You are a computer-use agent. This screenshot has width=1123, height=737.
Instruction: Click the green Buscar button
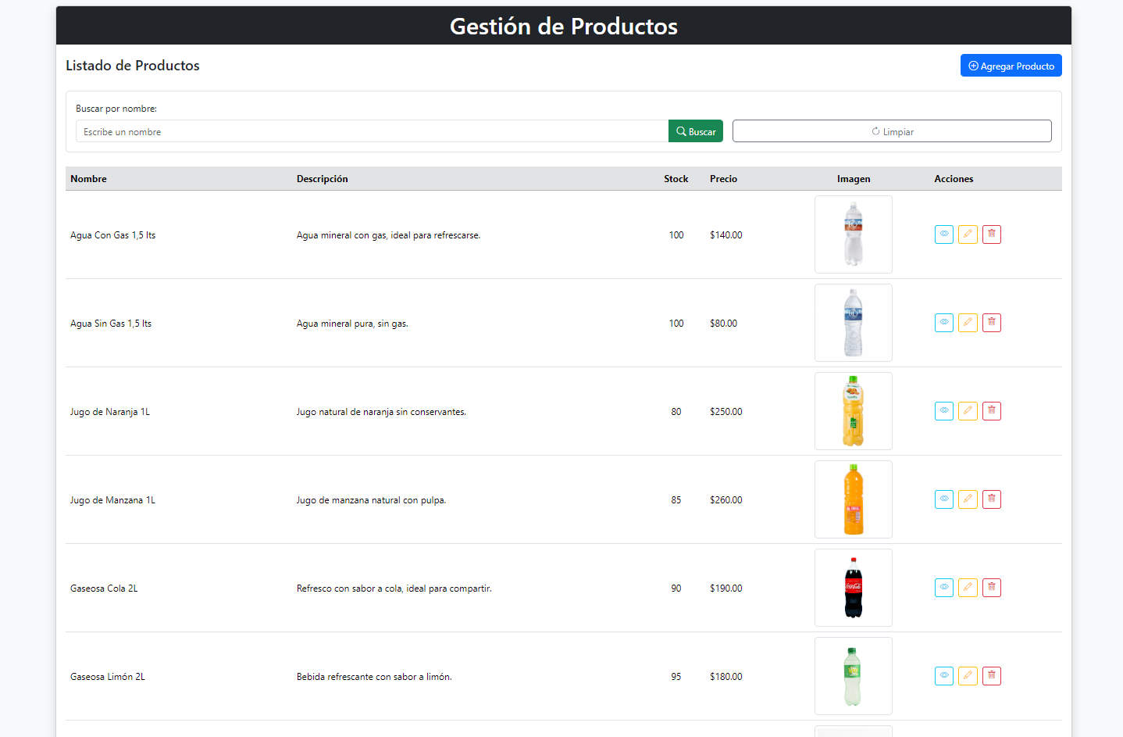pos(695,131)
